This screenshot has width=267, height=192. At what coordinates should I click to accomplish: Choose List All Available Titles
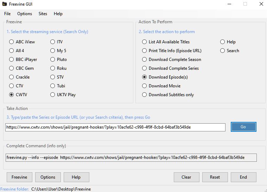pyautogui.click(x=145, y=42)
